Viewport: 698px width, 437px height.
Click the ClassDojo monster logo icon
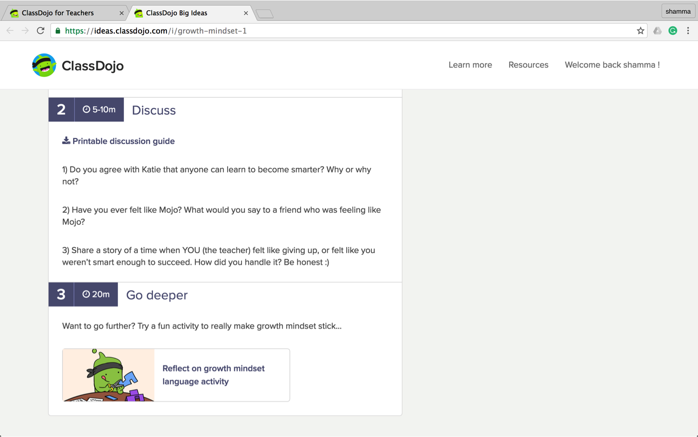(x=44, y=65)
